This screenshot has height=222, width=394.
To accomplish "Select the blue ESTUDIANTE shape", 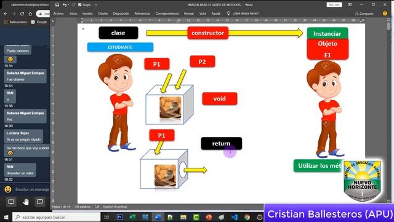I will point(120,47).
